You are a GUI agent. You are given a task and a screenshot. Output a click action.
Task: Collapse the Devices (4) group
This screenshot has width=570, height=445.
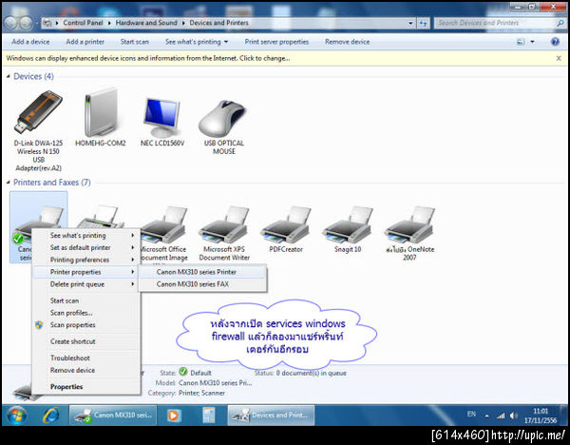pos(8,76)
